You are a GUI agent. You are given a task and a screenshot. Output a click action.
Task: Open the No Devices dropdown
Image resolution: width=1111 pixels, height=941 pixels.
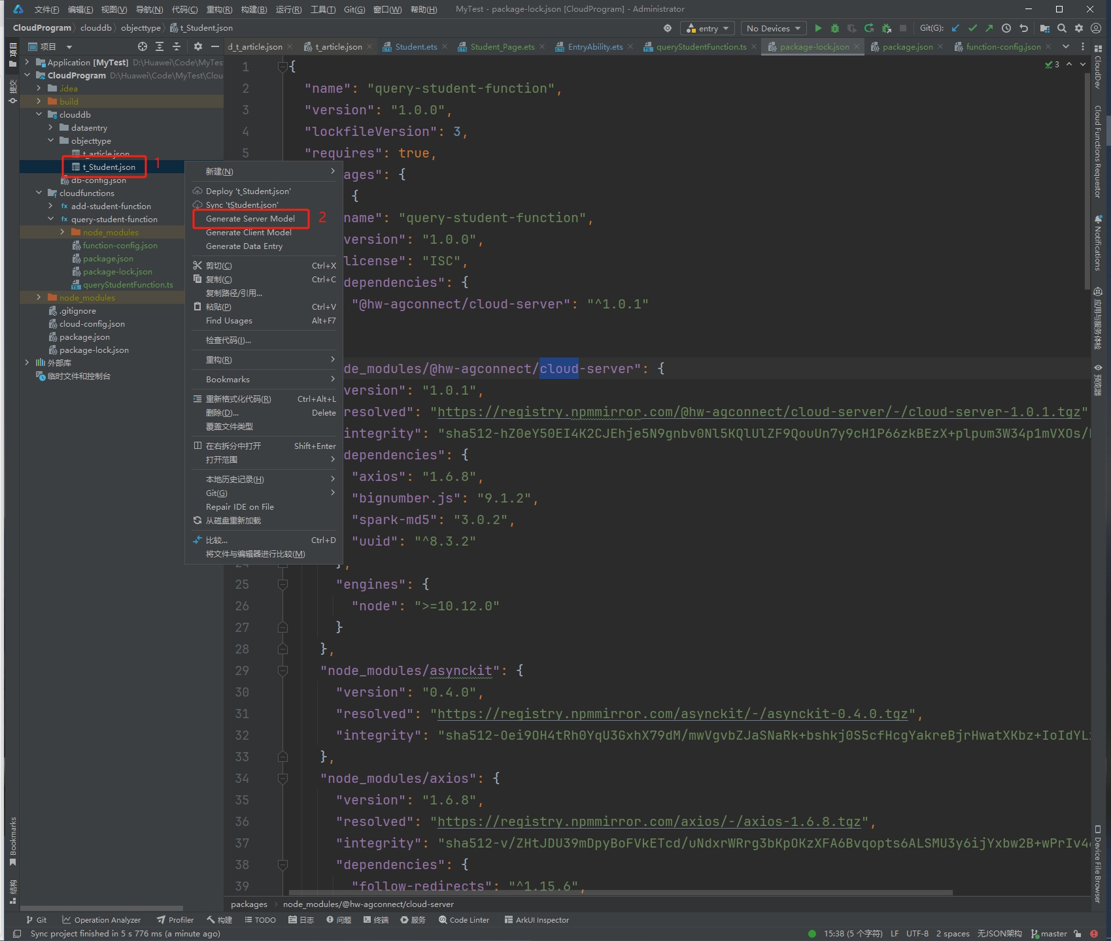coord(774,28)
